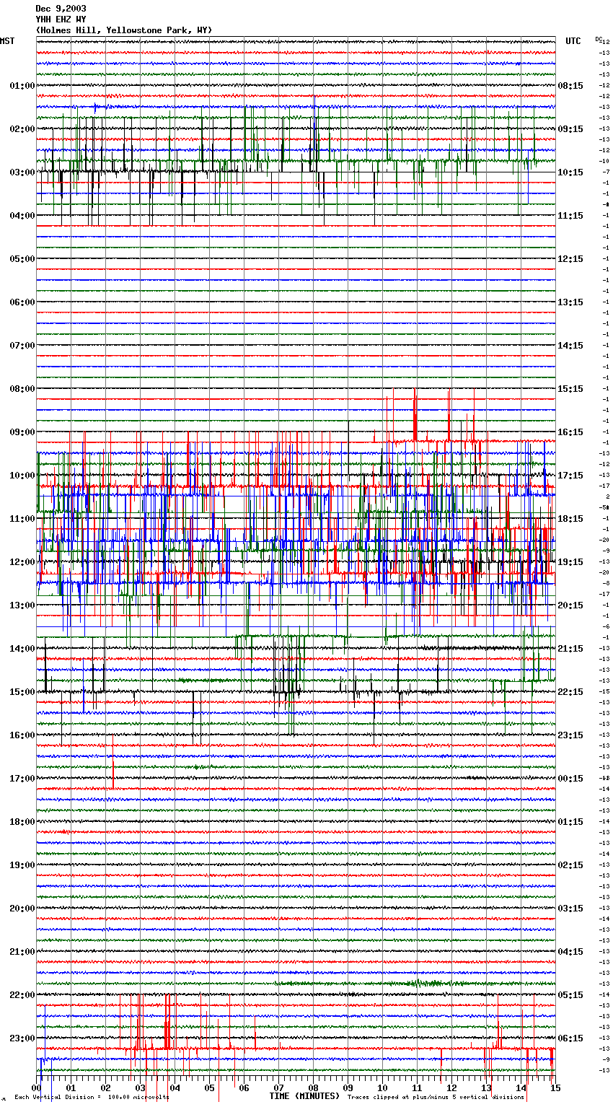Click the '01:15' UTC time label
This screenshot has height=1107, width=613.
tap(570, 822)
